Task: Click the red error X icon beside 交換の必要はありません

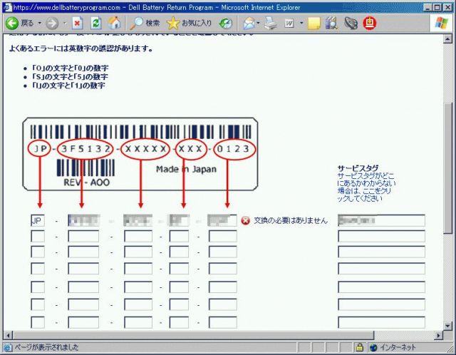Action: [245, 220]
